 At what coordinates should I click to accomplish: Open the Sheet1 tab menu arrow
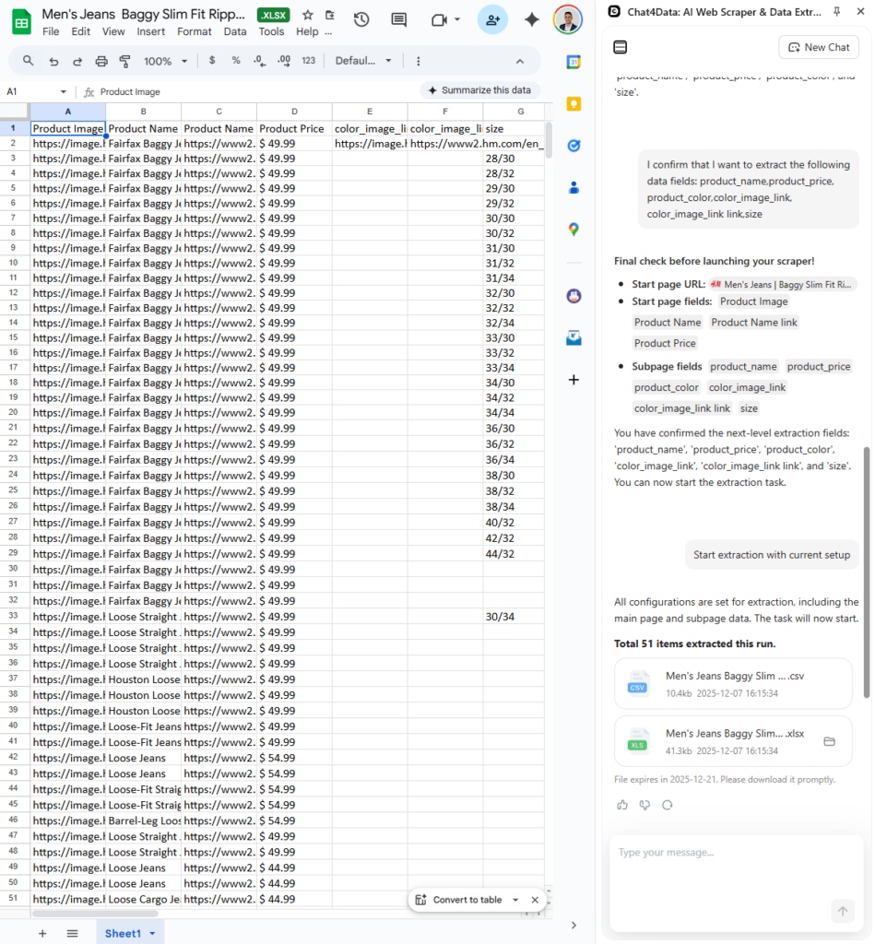point(152,933)
